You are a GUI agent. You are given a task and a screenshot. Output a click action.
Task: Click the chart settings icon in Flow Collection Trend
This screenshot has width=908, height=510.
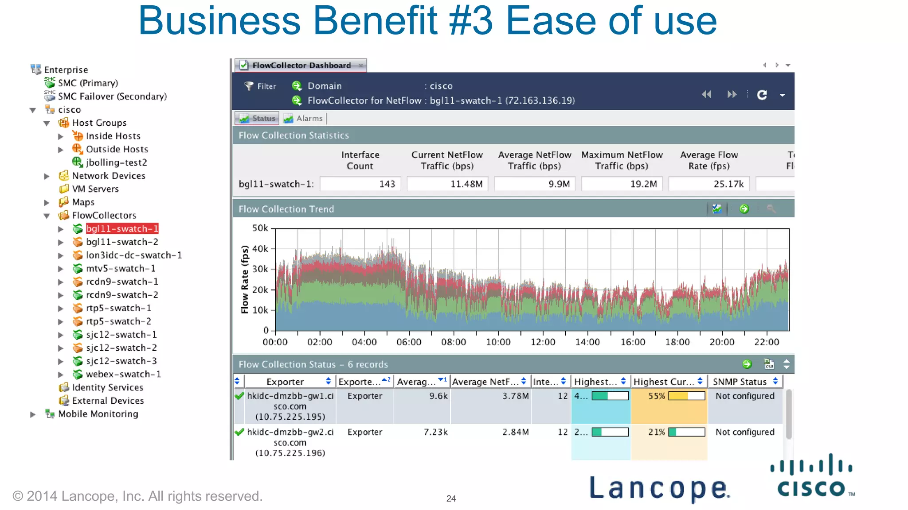pos(717,209)
